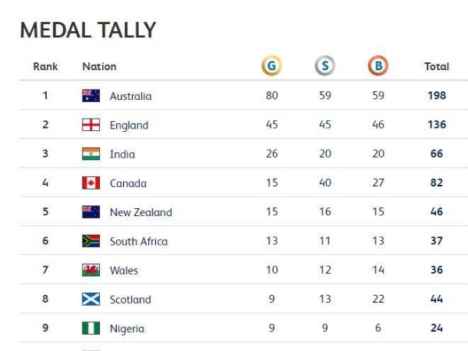
Task: Sort by the Rank column header
Action: click(45, 66)
